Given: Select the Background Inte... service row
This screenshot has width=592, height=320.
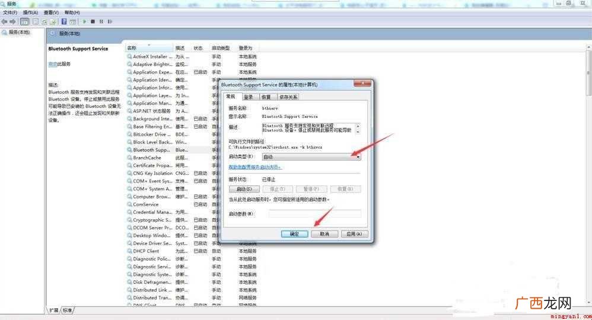Looking at the screenshot, I should pyautogui.click(x=192, y=119).
